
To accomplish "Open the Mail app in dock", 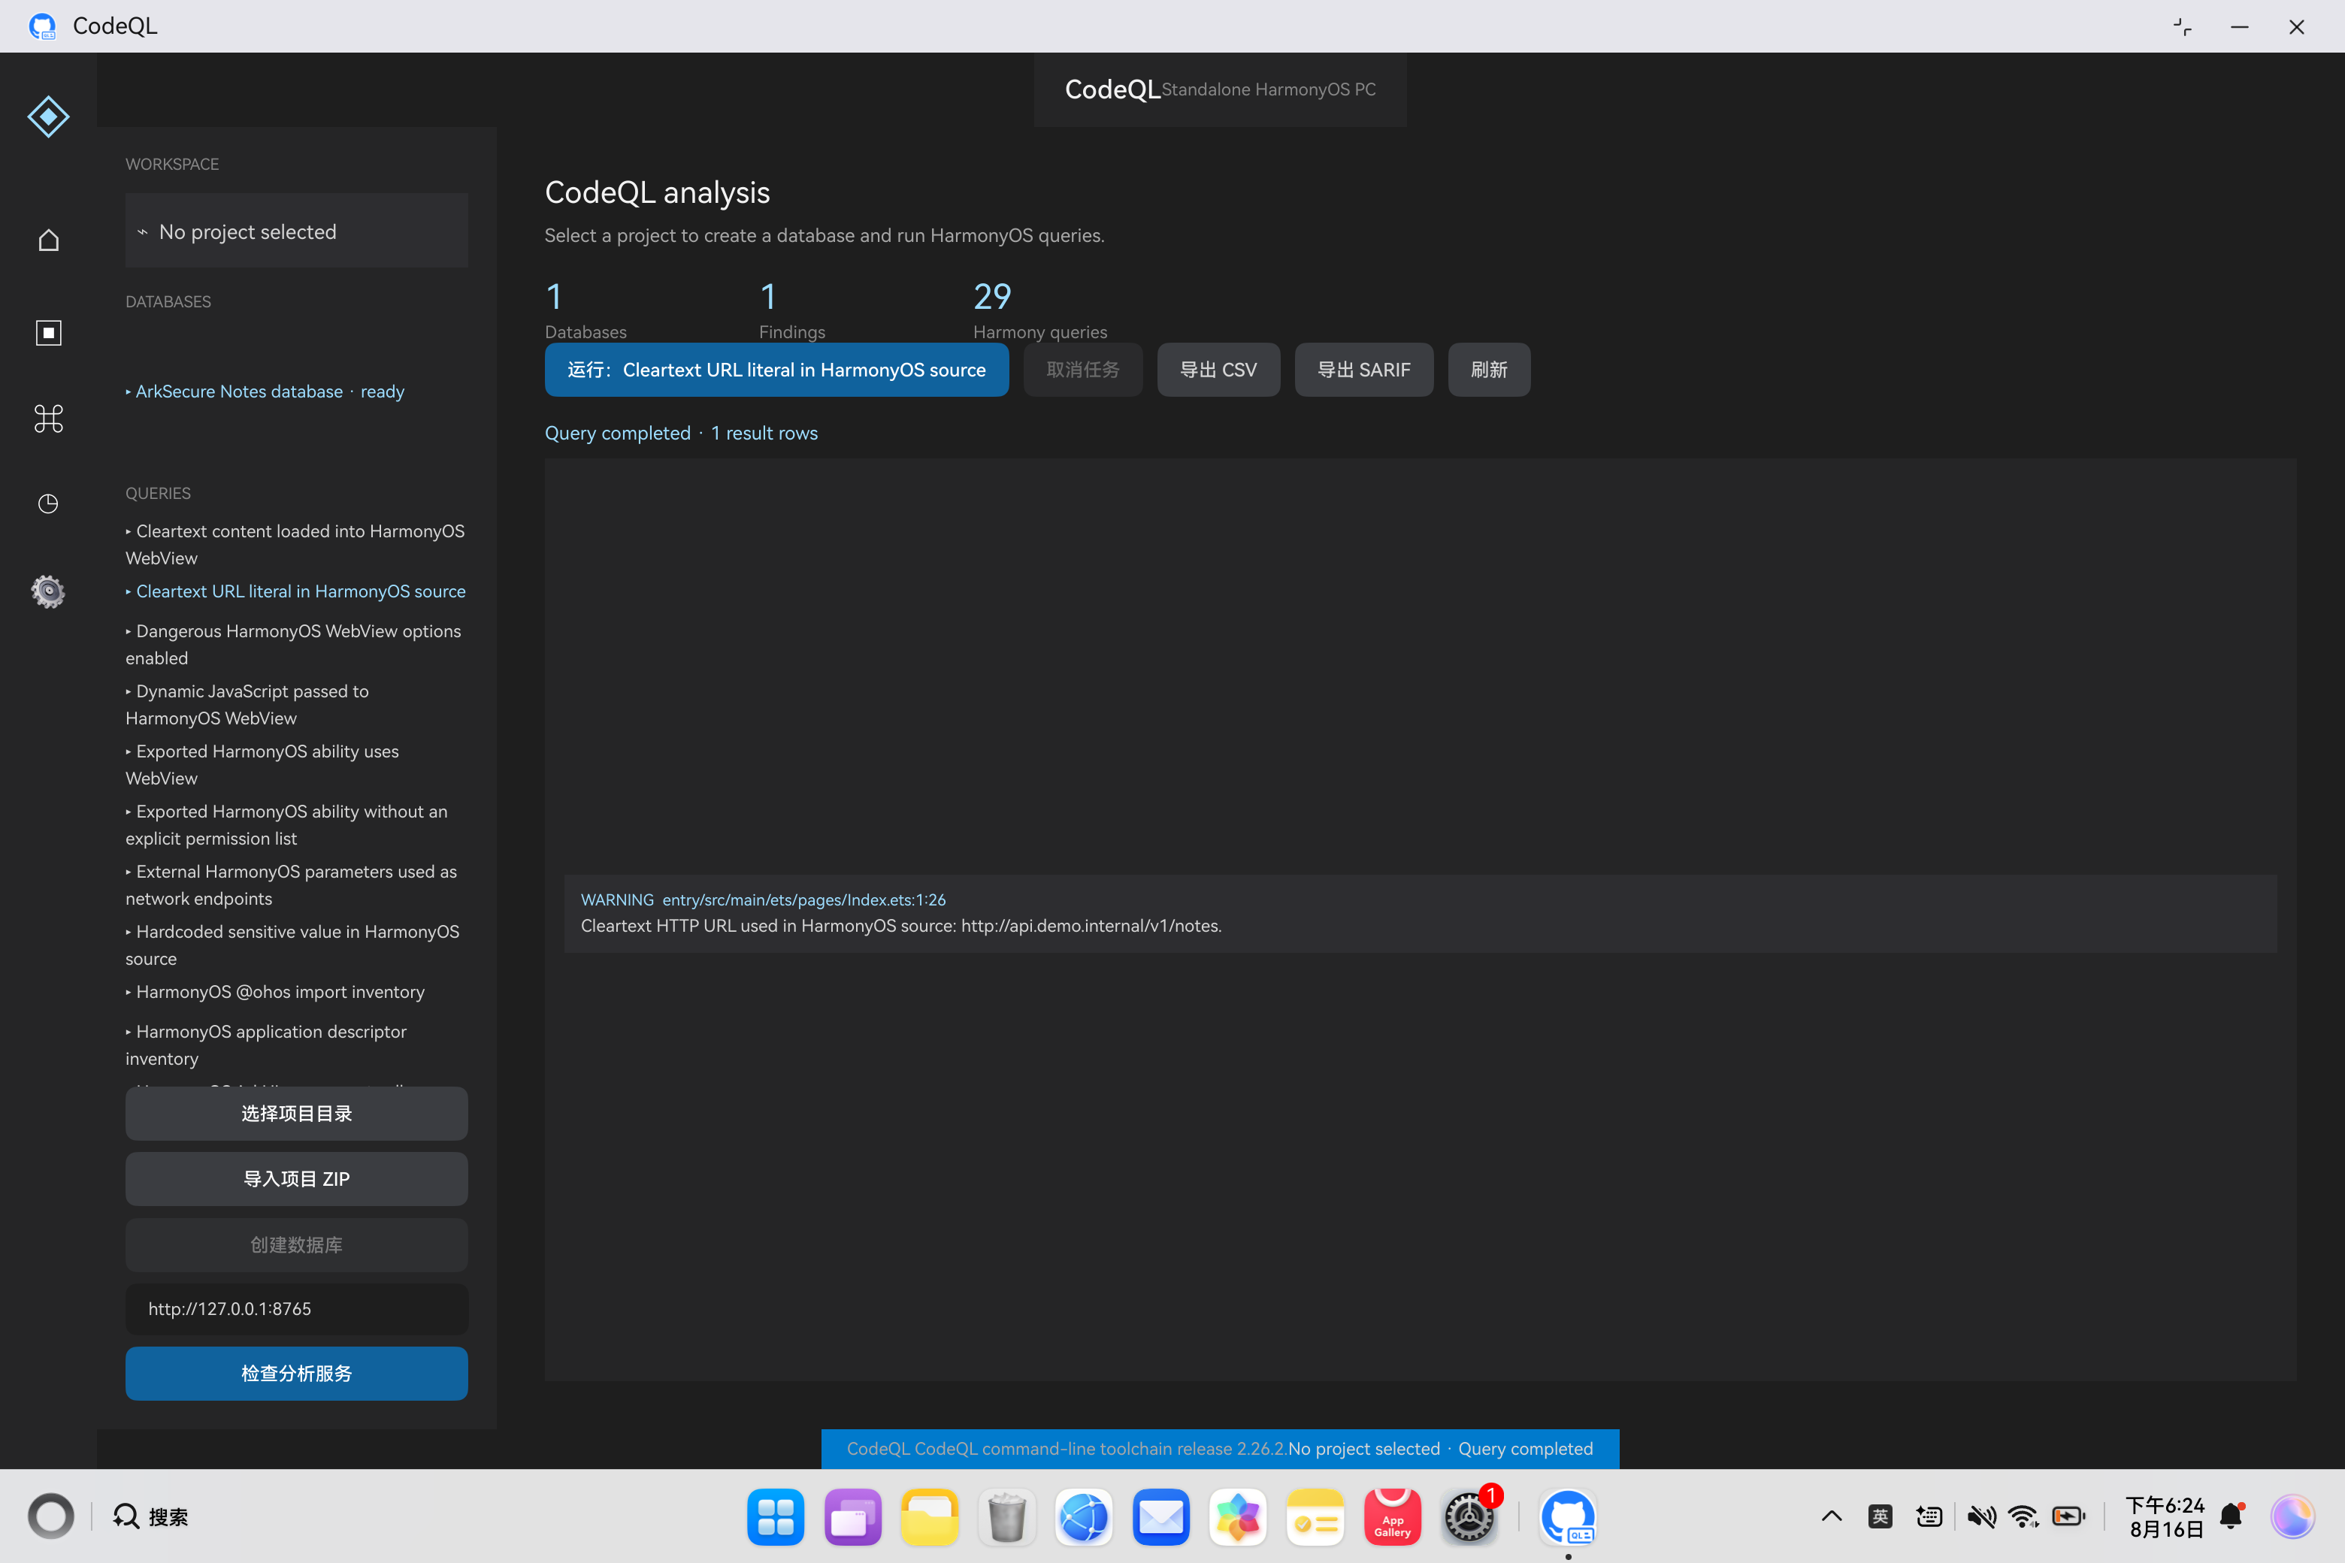I will 1161,1517.
